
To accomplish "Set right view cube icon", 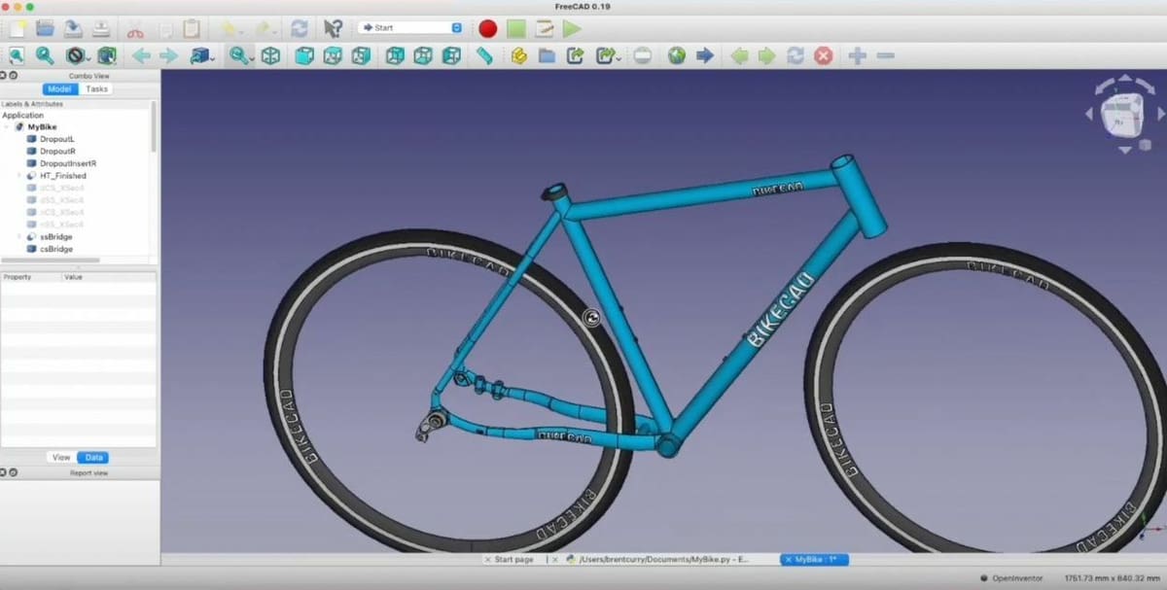I will click(361, 55).
